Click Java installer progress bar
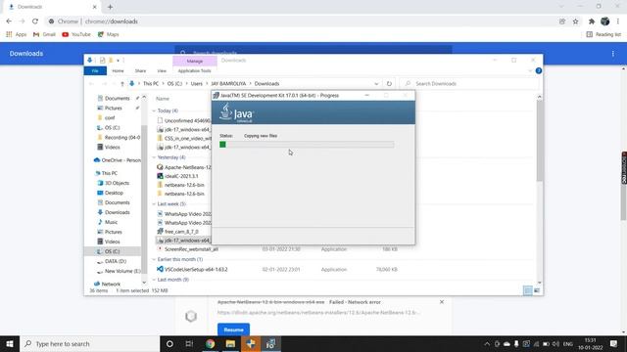The width and height of the screenshot is (627, 352). (x=307, y=145)
